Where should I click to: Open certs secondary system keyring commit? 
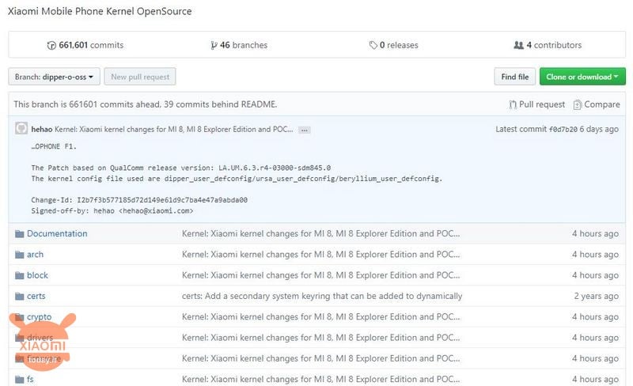pyautogui.click(x=322, y=296)
